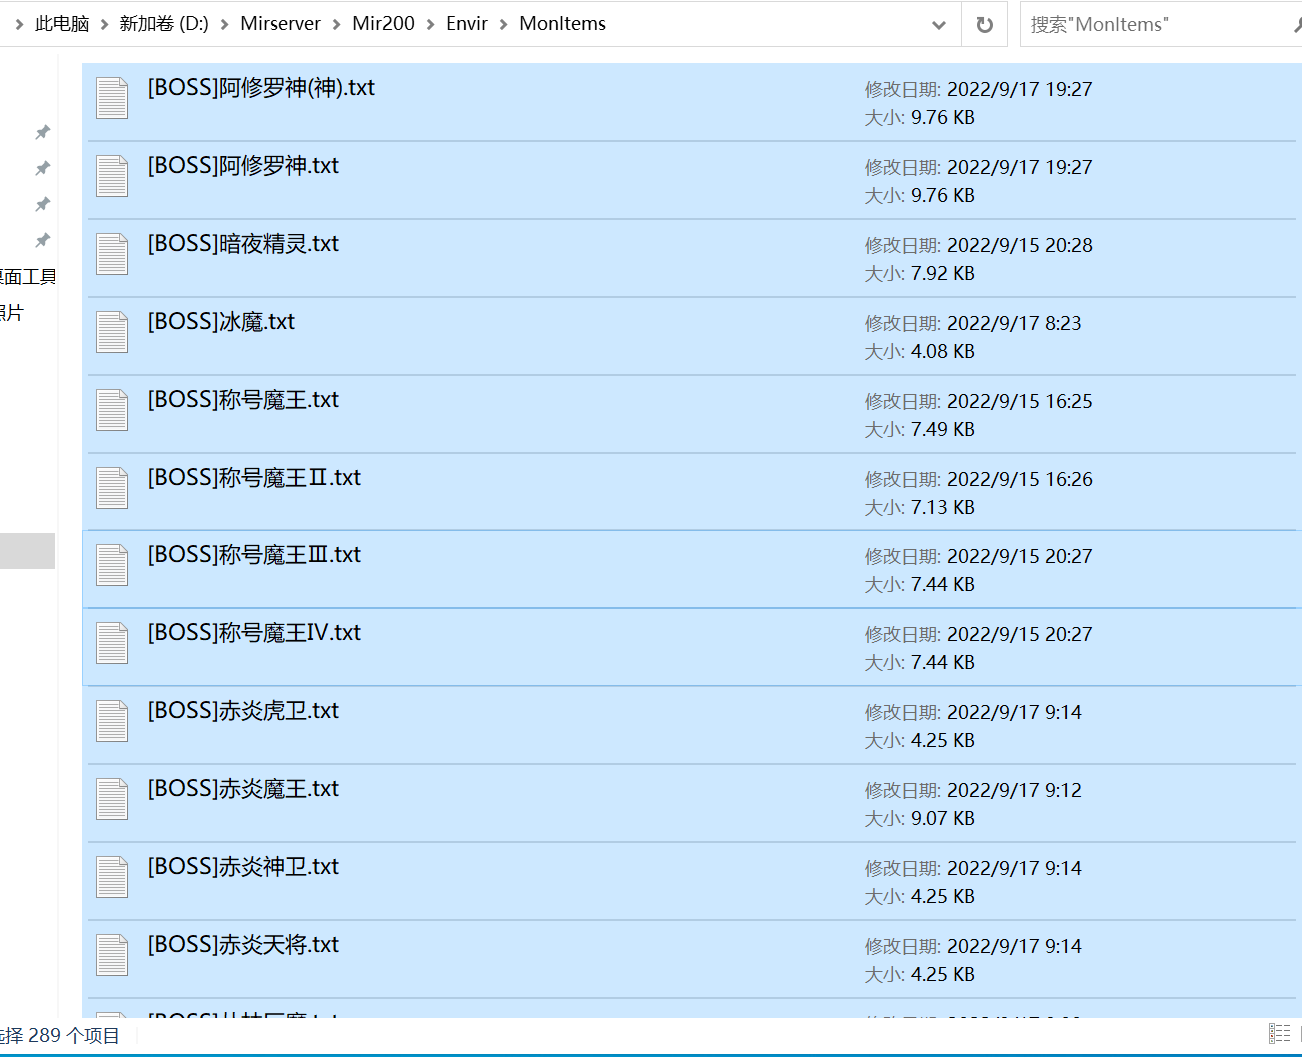Click the file icon of [BOSS]赤炎天将.txt
This screenshot has height=1057, width=1302.
click(112, 955)
